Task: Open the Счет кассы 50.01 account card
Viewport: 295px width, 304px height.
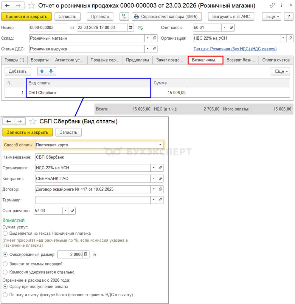Action: coord(231,27)
